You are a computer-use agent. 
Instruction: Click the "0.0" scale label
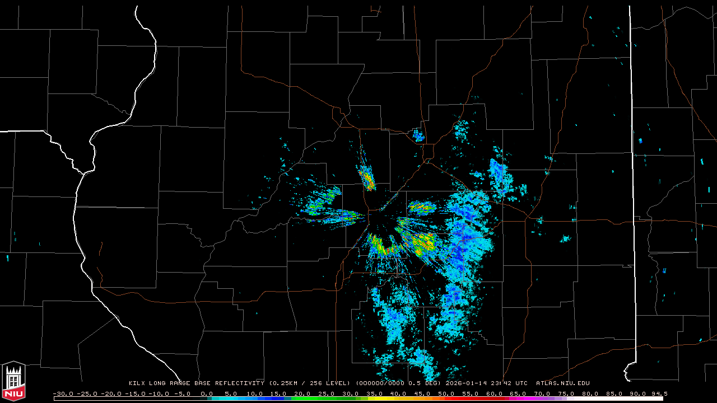click(207, 393)
